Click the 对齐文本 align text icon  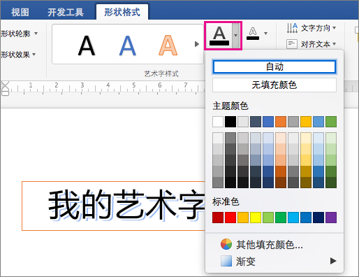pyautogui.click(x=292, y=44)
